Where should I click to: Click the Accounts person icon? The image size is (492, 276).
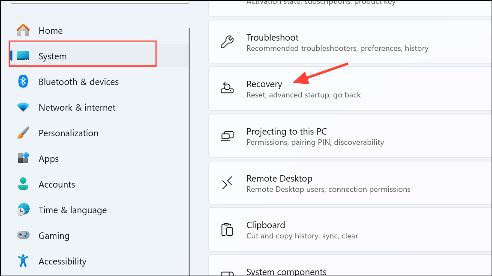[23, 184]
